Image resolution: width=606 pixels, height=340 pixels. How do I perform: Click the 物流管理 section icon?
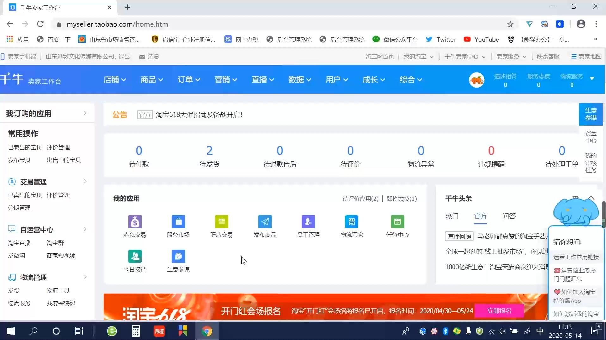(12, 277)
